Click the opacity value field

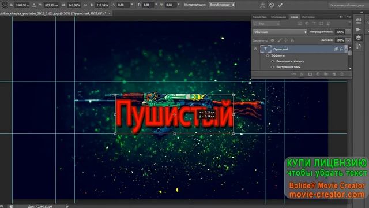pyautogui.click(x=340, y=32)
